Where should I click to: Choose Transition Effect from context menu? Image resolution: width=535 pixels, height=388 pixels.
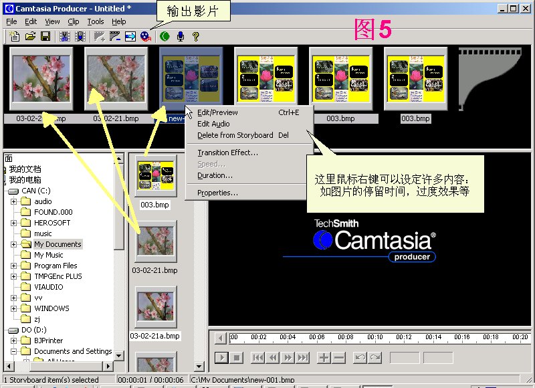tap(227, 153)
